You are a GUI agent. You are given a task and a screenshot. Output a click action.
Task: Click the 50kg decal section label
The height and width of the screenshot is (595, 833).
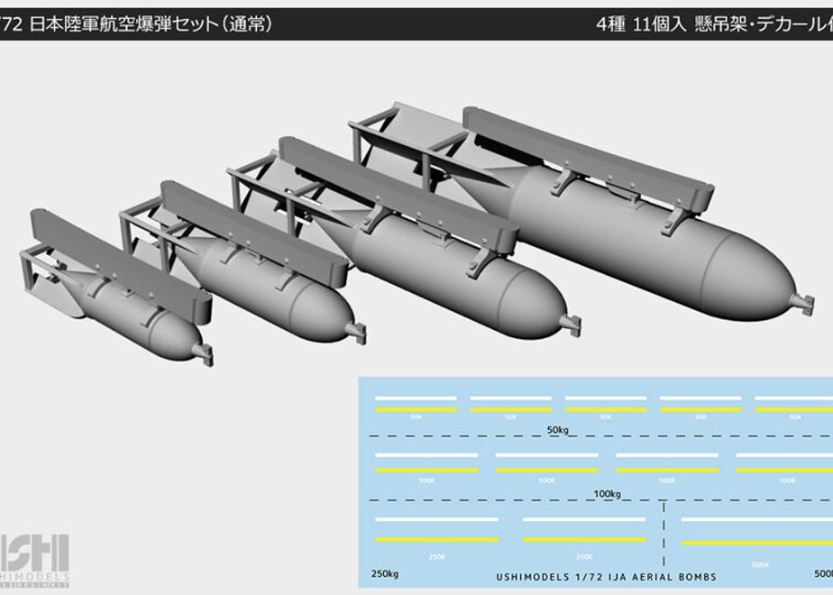pyautogui.click(x=558, y=430)
